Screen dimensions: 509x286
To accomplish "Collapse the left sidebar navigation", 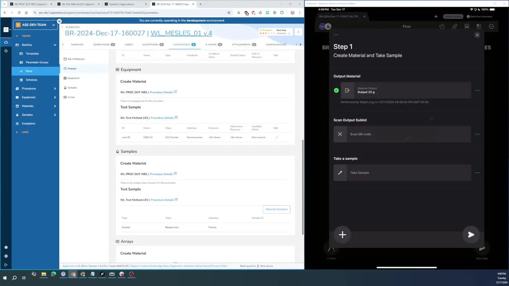I will [x=59, y=21].
